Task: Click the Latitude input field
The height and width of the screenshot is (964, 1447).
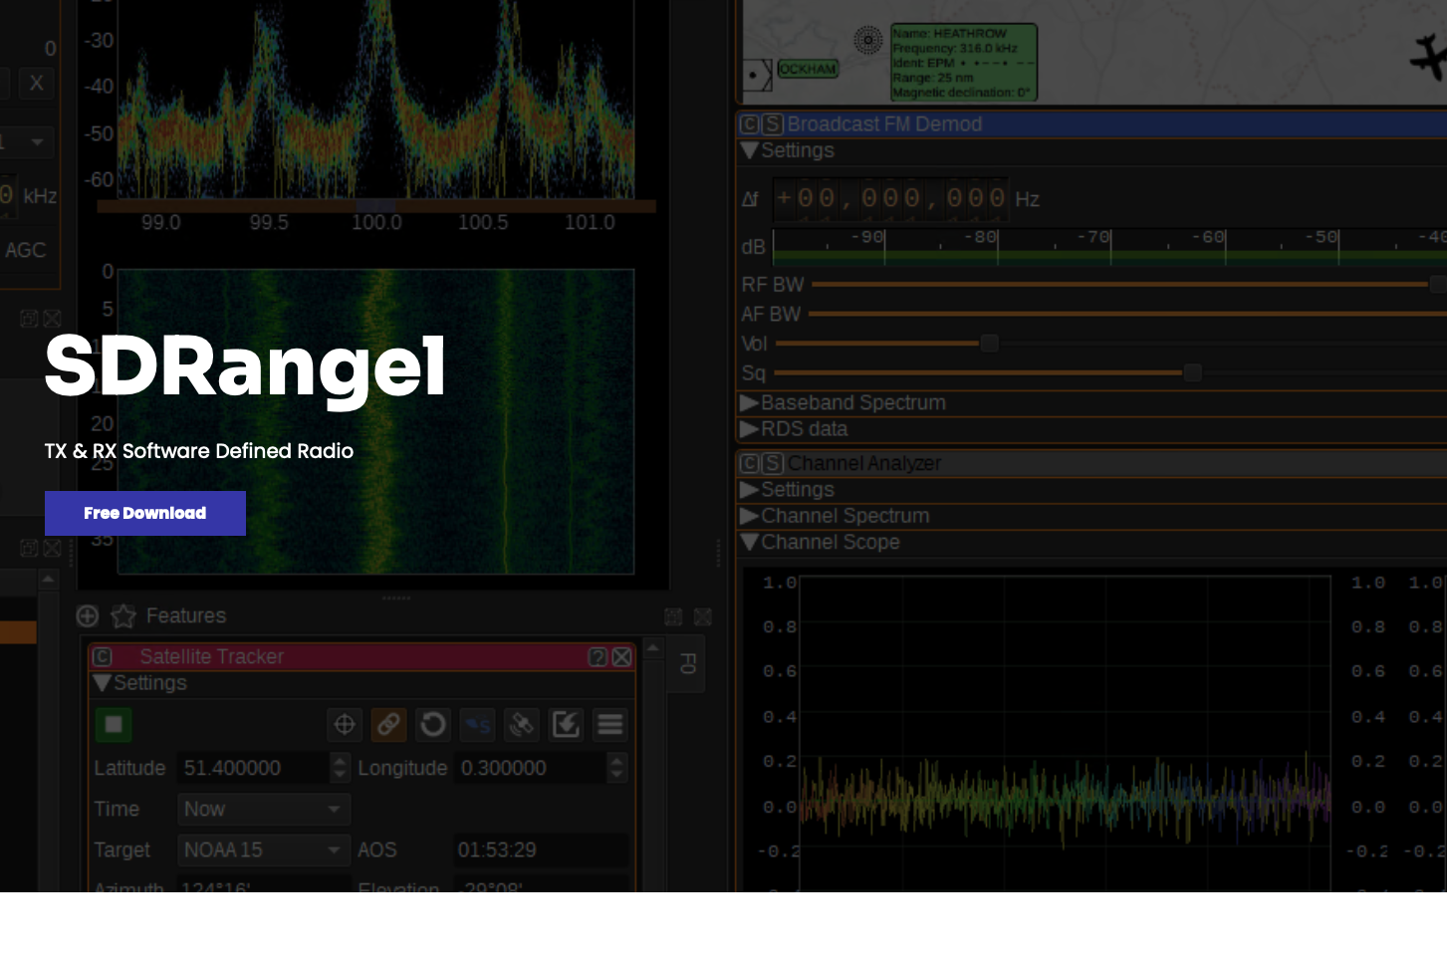Action: tap(255, 768)
